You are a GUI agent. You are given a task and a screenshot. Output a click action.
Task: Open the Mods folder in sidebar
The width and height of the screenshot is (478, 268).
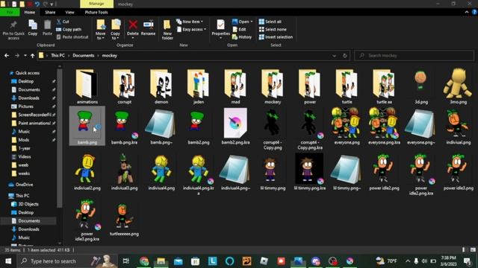click(23, 140)
